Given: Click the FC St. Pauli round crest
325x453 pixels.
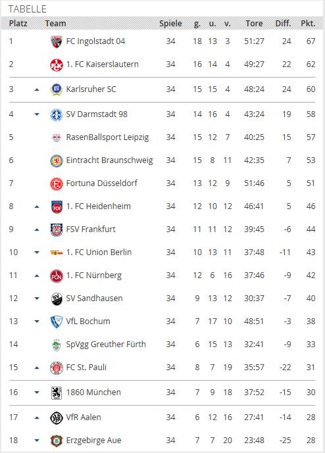Looking at the screenshot, I should [57, 368].
